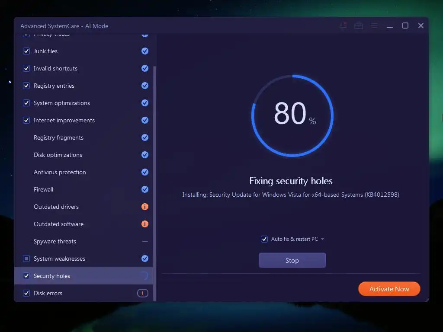Click the Registry entries status checkmark icon
The width and height of the screenshot is (443, 332).
click(x=144, y=86)
